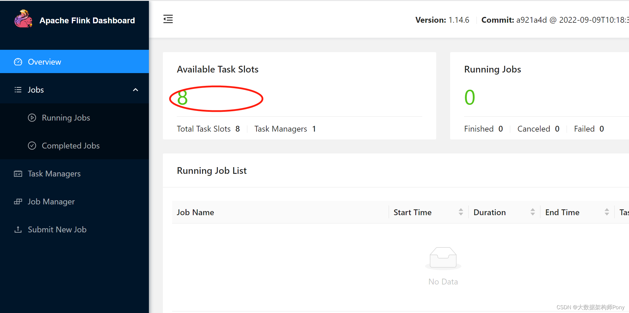Open the Overview menu item
629x313 pixels.
click(x=74, y=61)
